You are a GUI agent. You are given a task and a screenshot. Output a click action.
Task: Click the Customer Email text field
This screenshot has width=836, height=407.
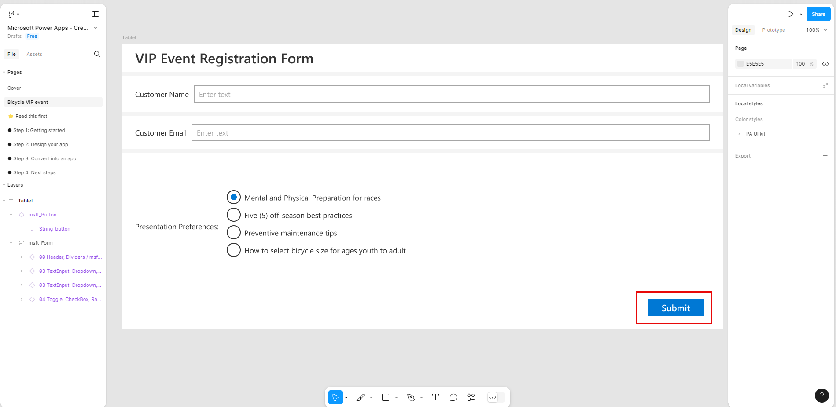(451, 132)
